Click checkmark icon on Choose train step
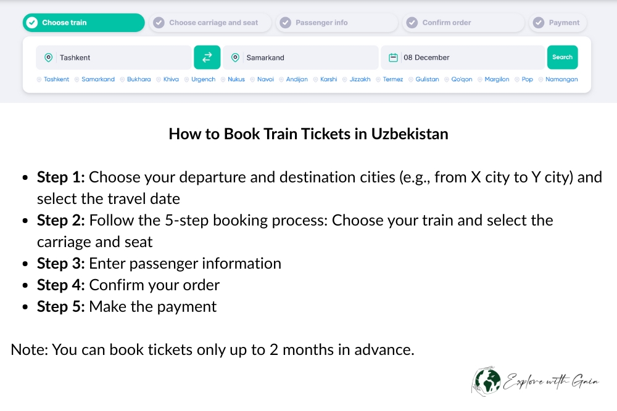Image resolution: width=617 pixels, height=411 pixels. (33, 23)
